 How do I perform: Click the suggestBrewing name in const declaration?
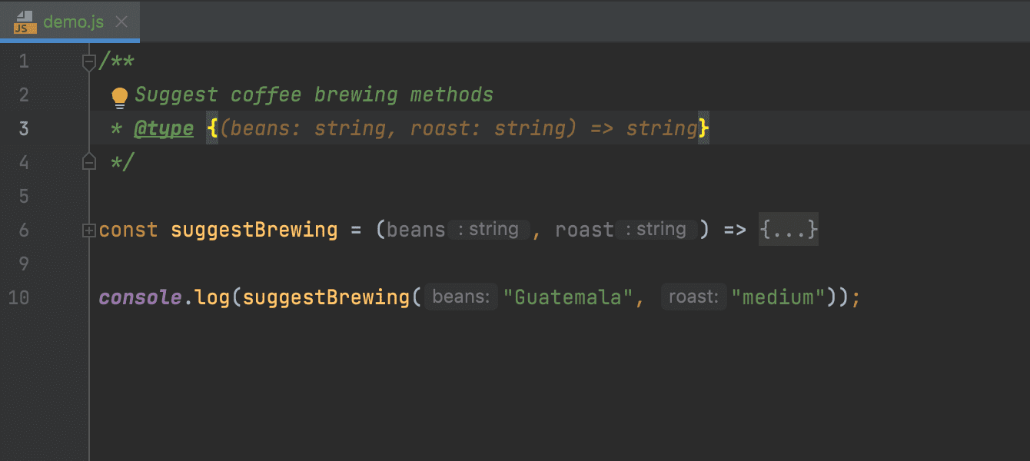tap(254, 230)
